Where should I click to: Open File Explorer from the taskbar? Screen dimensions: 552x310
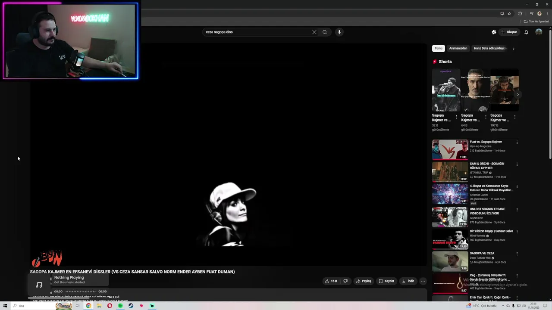pos(99,306)
